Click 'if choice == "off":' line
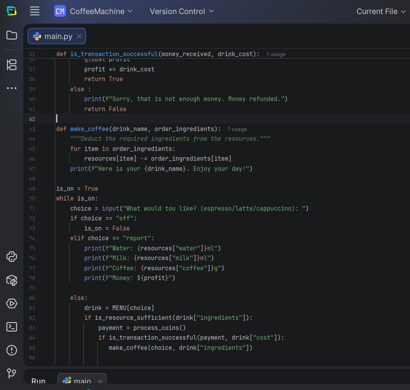 103,218
